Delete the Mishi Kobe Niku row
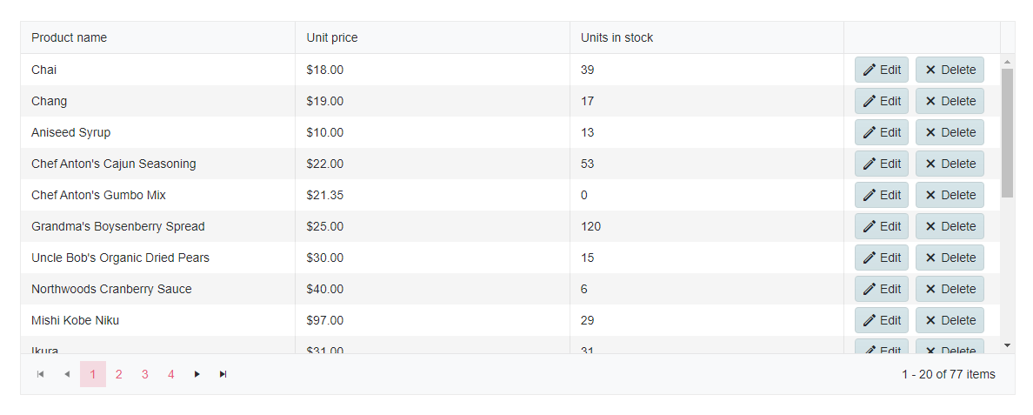The width and height of the screenshot is (1033, 415). click(950, 320)
